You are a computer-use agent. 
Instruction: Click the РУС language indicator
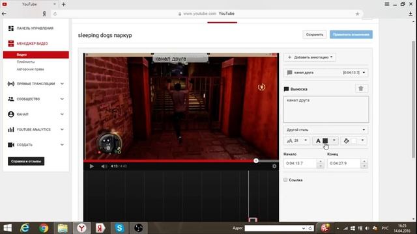pos(385,228)
